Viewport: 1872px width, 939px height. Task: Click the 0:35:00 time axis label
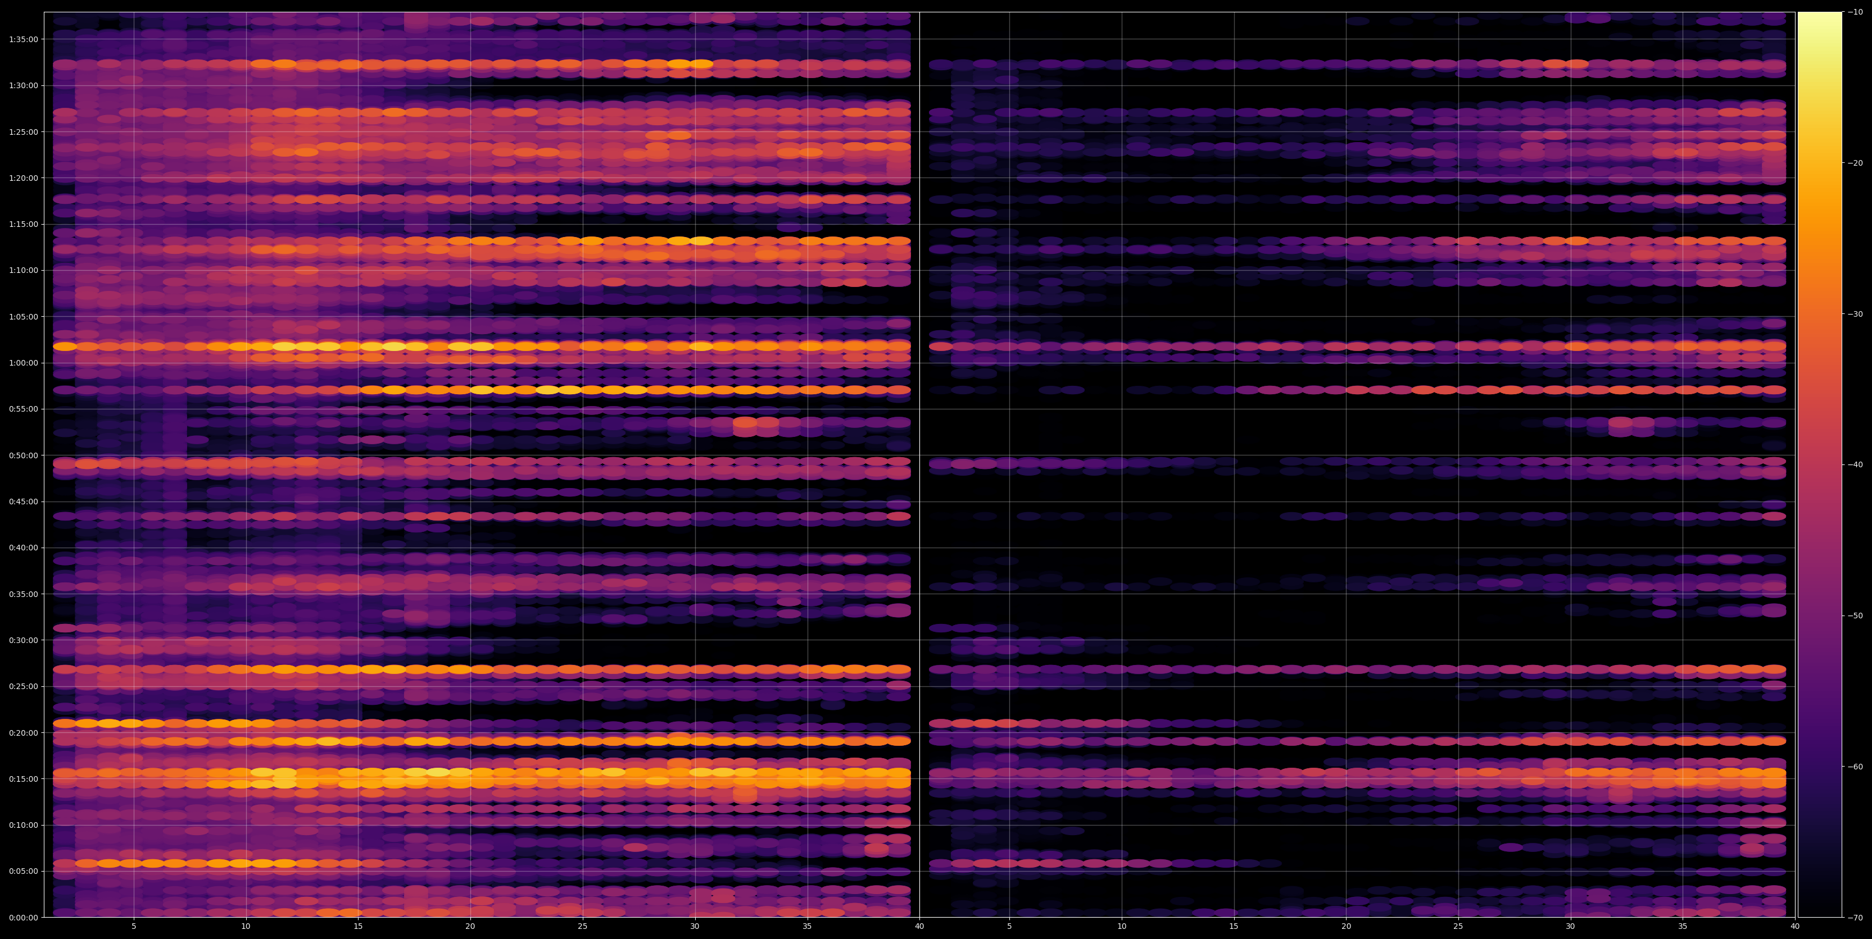[x=23, y=594]
